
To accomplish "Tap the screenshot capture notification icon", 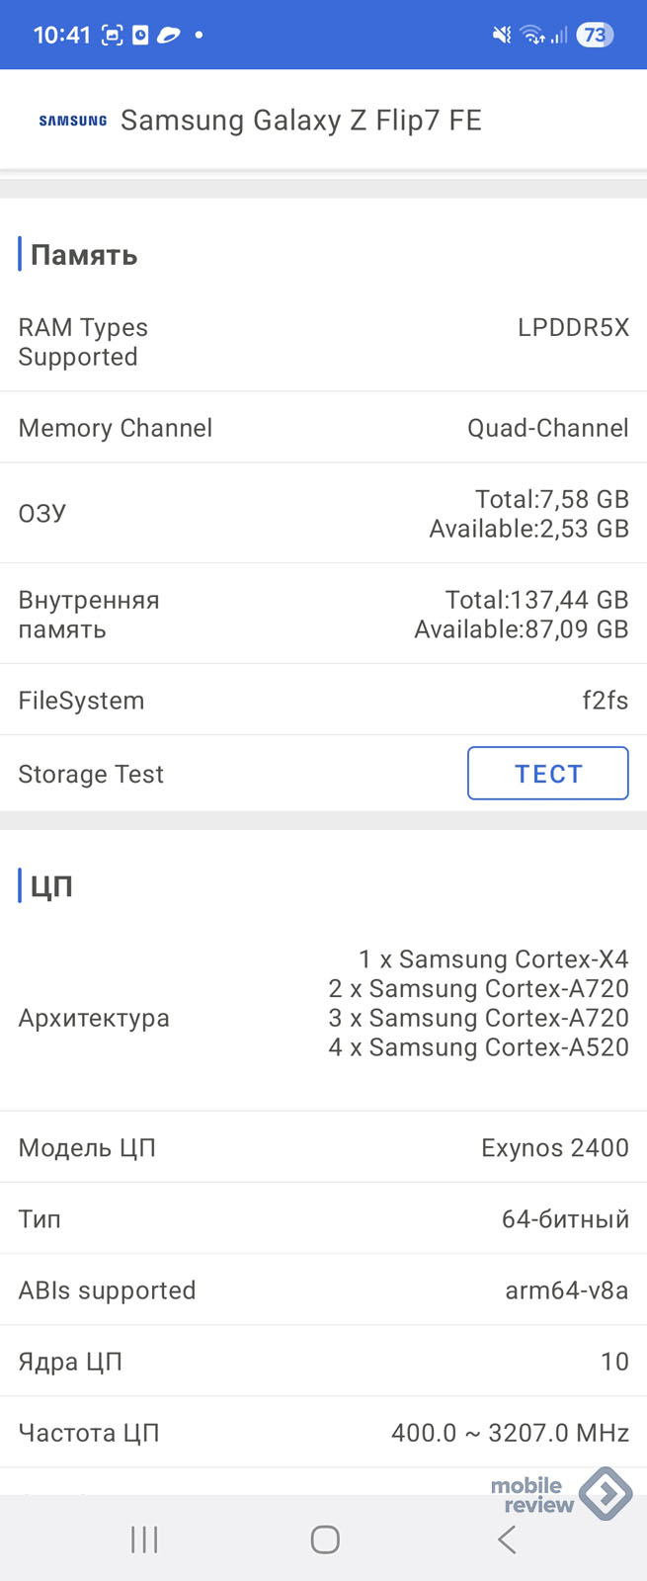I will 113,36.
